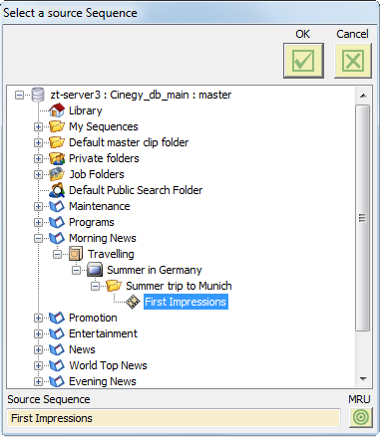
Task: Select the Maintenance label
Action: coord(100,206)
